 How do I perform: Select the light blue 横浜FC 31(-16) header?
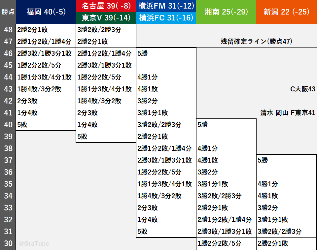[x=166, y=18]
